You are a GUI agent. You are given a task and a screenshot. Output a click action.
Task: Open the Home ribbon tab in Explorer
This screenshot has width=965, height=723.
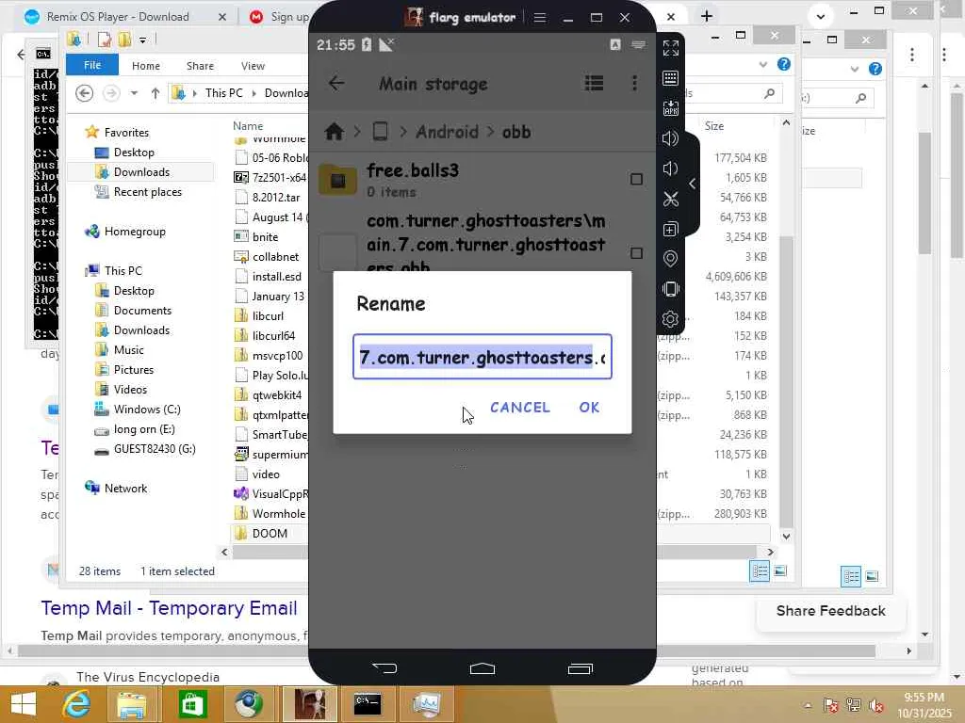pos(146,66)
